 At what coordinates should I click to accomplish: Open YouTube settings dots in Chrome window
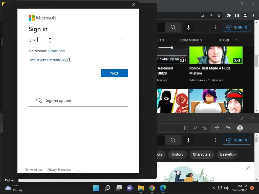pos(215,27)
